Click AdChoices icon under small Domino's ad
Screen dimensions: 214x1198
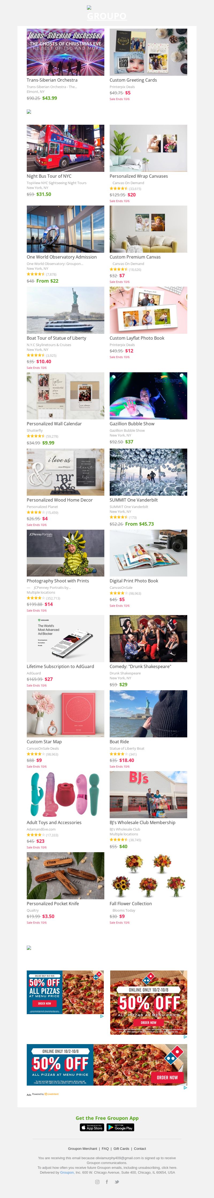coord(102,1016)
